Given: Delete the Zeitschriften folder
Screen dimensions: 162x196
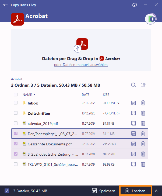Looking at the screenshot, I should click(143, 113).
